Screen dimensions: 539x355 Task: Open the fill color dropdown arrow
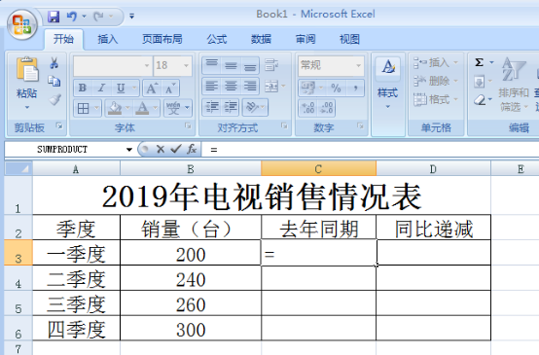[x=127, y=108]
